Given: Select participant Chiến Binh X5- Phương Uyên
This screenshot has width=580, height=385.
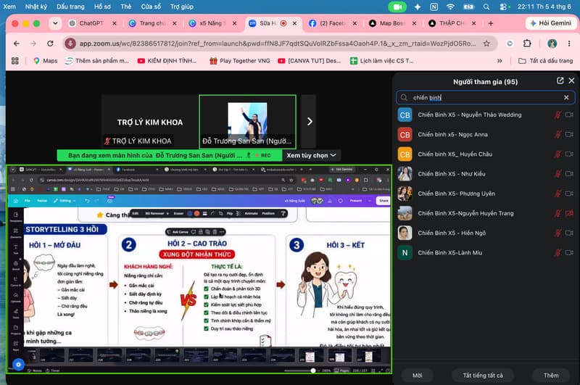Looking at the screenshot, I should coord(485,194).
